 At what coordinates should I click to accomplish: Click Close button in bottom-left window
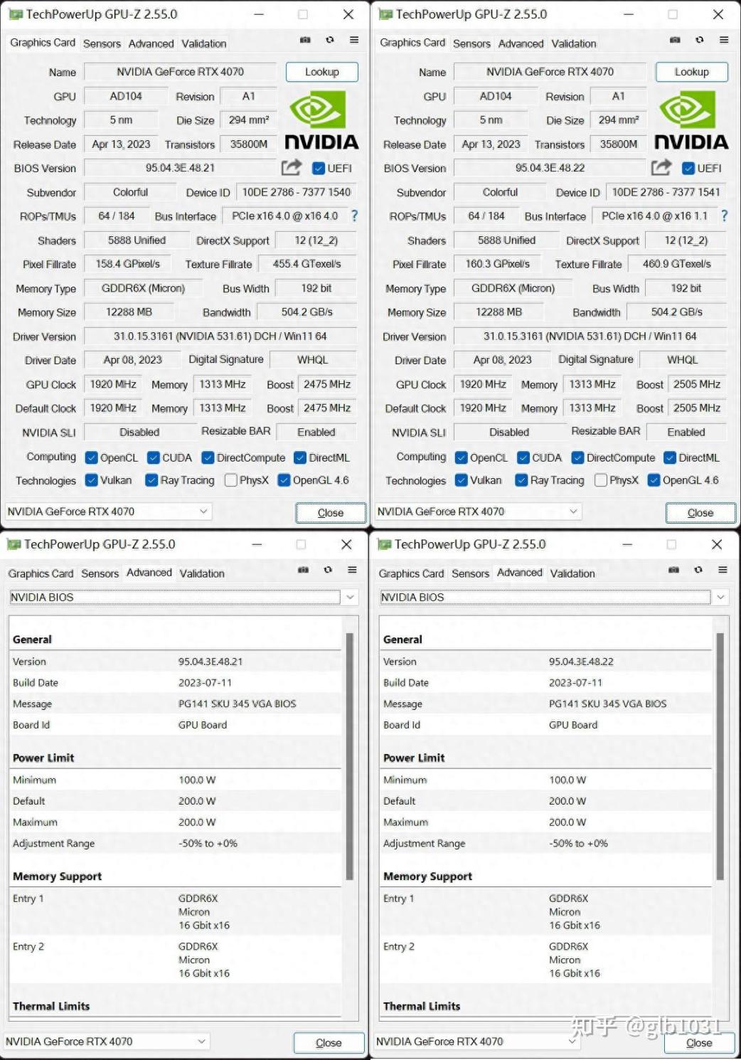pos(329,1043)
